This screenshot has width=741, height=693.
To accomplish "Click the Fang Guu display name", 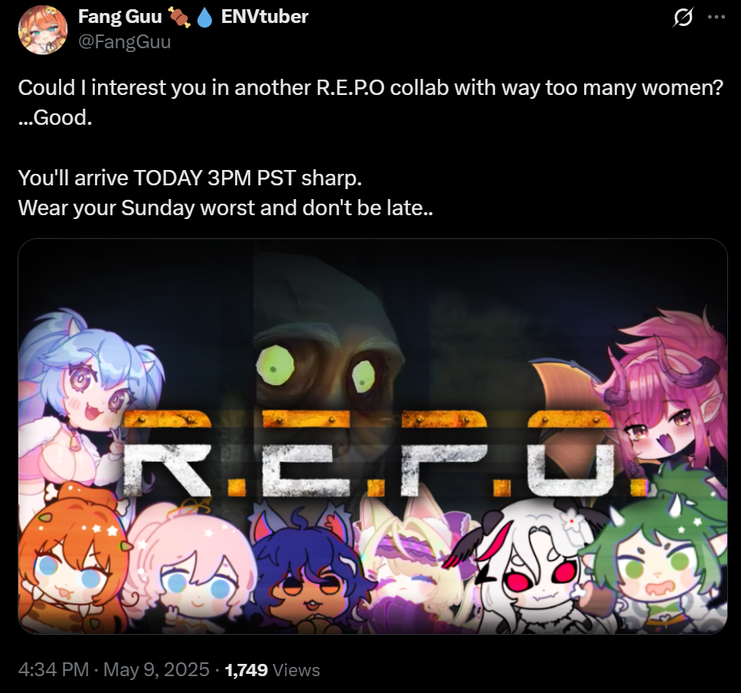I will tap(120, 17).
